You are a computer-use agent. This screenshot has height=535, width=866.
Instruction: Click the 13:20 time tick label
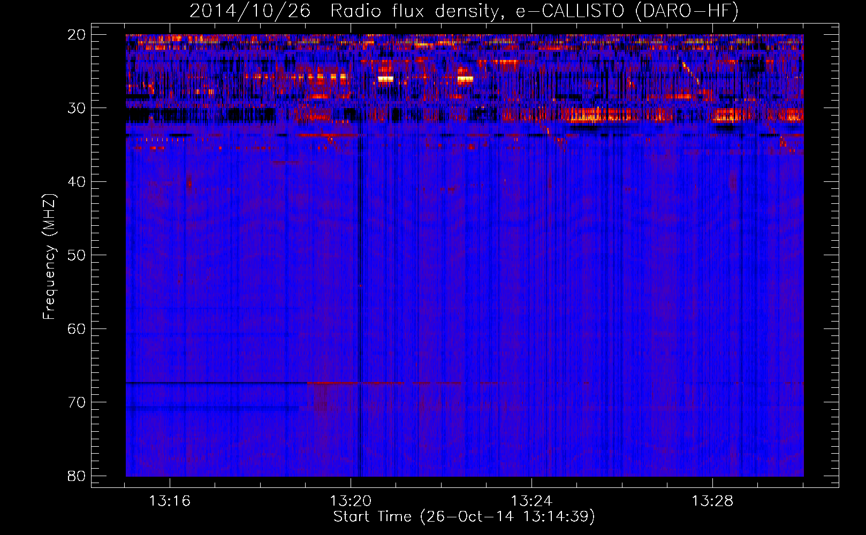click(x=351, y=501)
